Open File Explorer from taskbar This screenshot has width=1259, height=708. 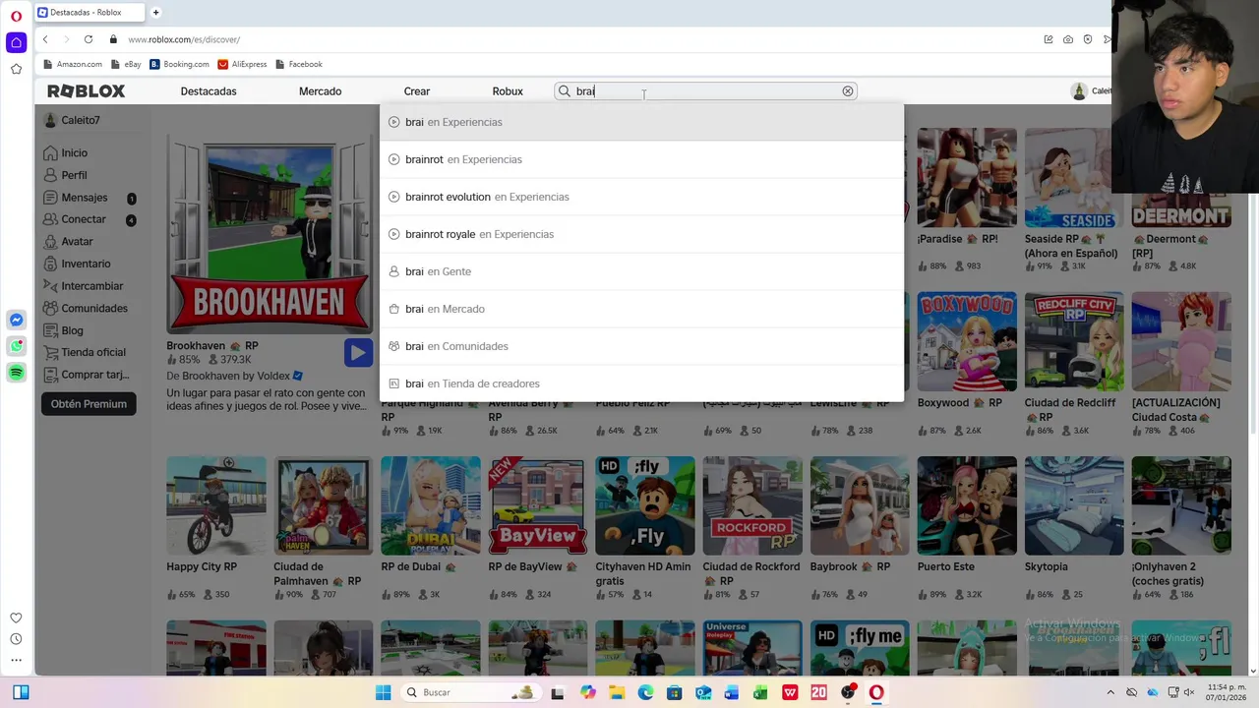pos(617,692)
